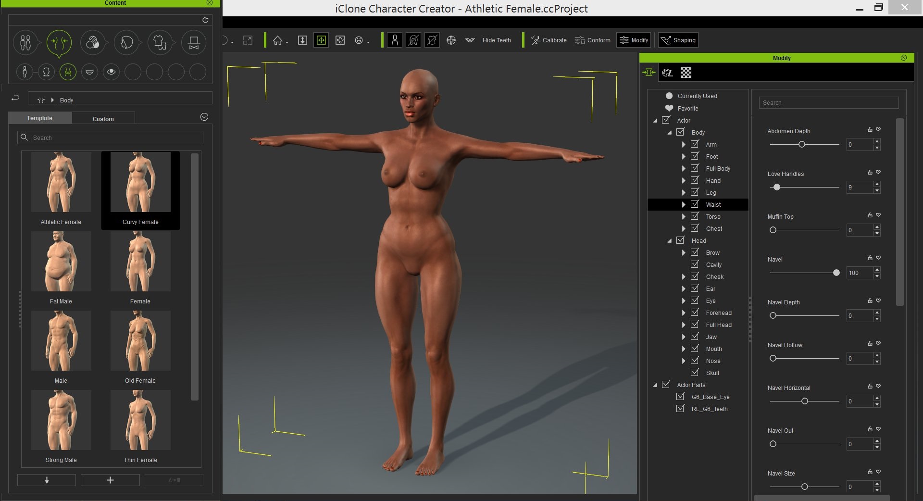923x501 pixels.
Task: Click Hide Teeth button
Action: point(496,40)
